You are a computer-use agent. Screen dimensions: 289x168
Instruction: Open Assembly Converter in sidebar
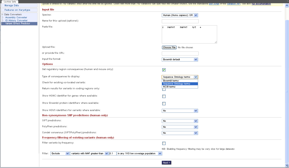16,17
